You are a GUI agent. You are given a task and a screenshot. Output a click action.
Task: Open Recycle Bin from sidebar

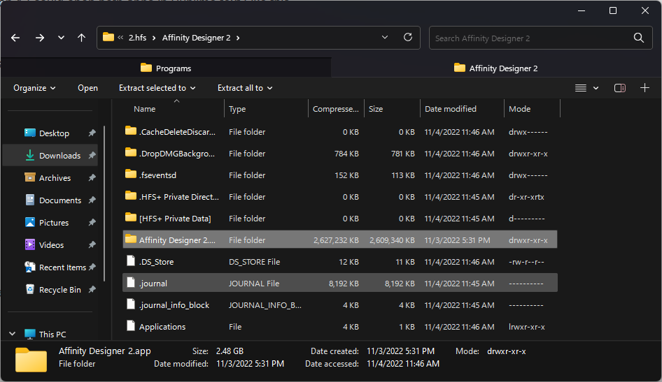point(59,290)
